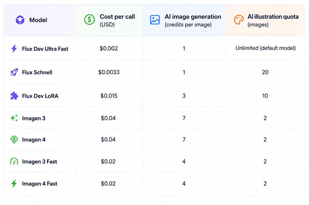Image resolution: width=309 pixels, height=205 pixels.
Task: Click the Imagen 4 Fast model name
Action: click(x=40, y=184)
